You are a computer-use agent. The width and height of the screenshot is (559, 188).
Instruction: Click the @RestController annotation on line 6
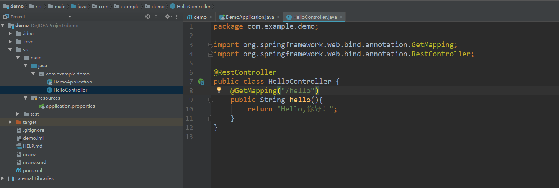pyautogui.click(x=245, y=72)
